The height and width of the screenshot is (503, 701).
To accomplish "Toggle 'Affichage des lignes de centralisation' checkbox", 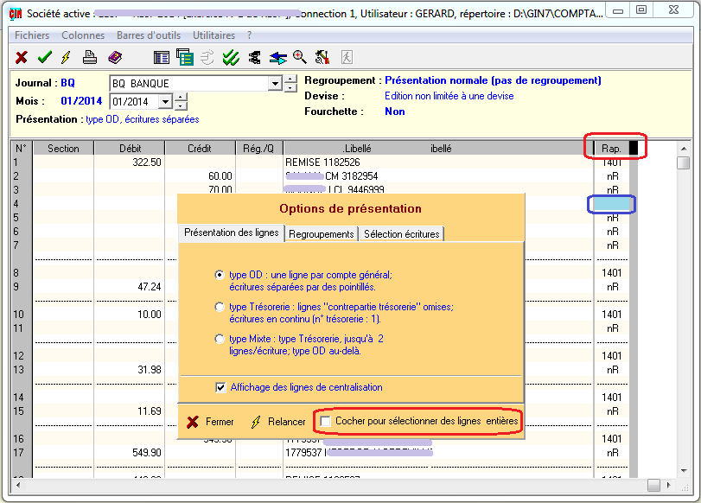I will [x=220, y=387].
